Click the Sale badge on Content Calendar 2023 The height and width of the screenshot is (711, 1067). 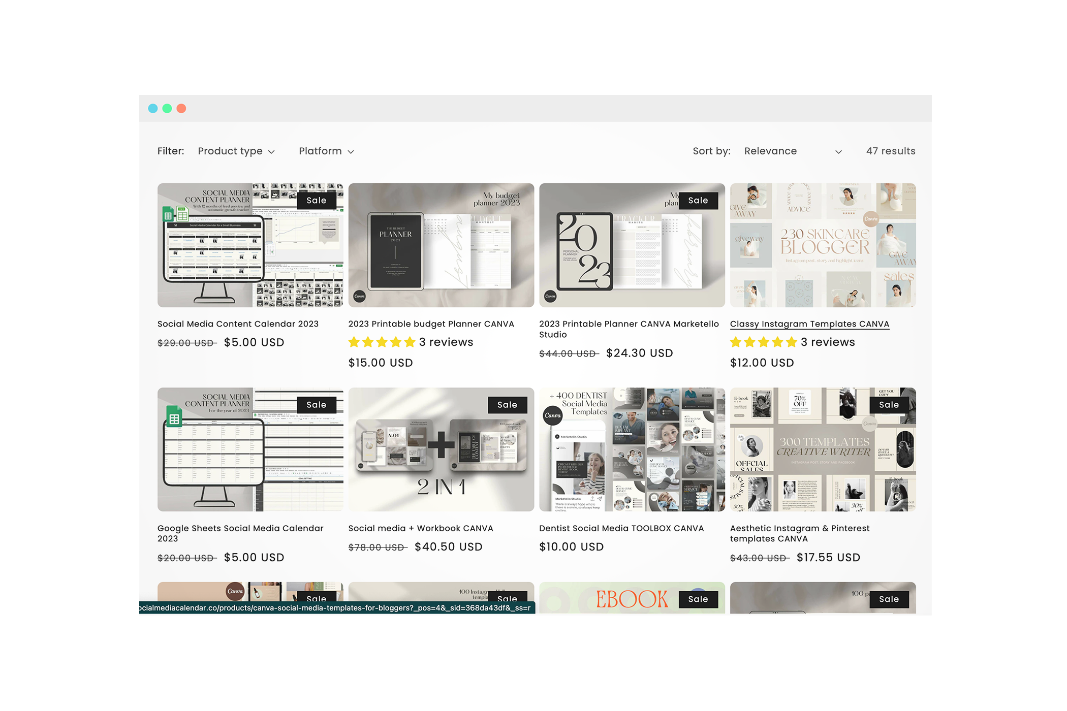click(x=317, y=201)
